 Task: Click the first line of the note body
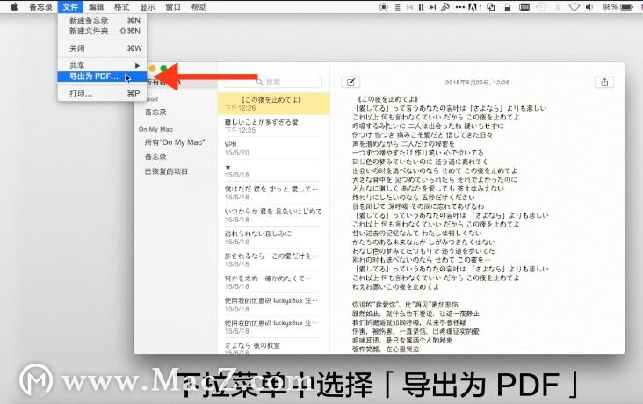pyautogui.click(x=387, y=99)
